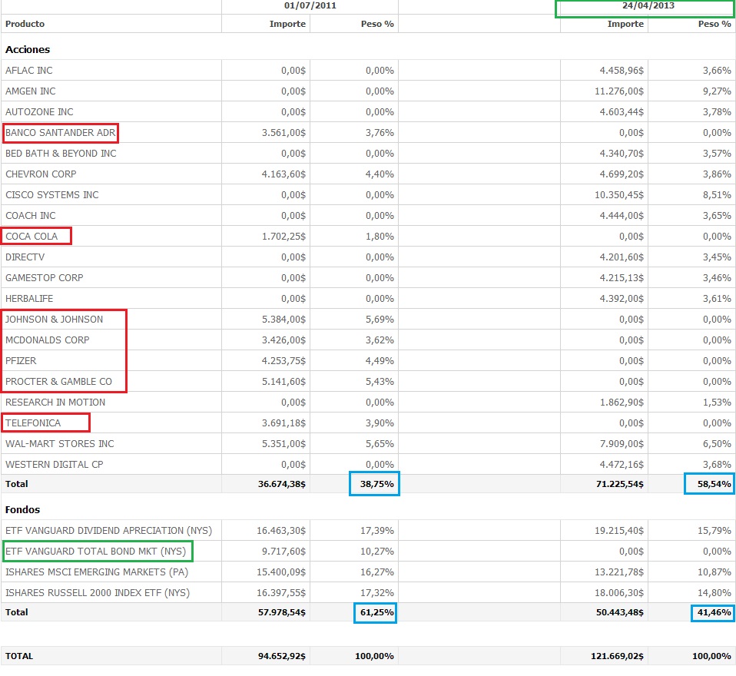Select the 5.384,00$ Johnson & Johnson amount
Screen dimensions: 736x676
click(x=283, y=320)
